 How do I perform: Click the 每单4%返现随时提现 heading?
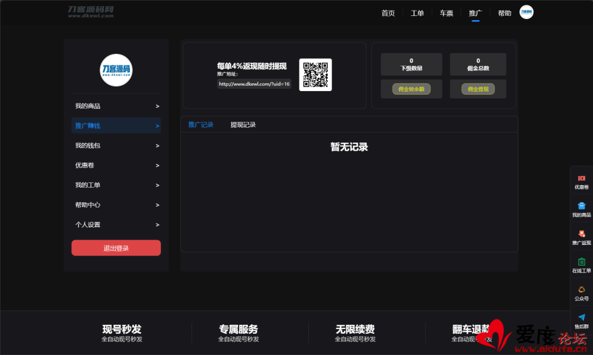coord(251,66)
